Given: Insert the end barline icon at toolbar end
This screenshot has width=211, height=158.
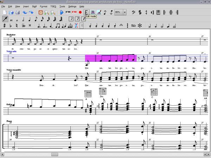Looking at the screenshot, I should (x=177, y=13).
